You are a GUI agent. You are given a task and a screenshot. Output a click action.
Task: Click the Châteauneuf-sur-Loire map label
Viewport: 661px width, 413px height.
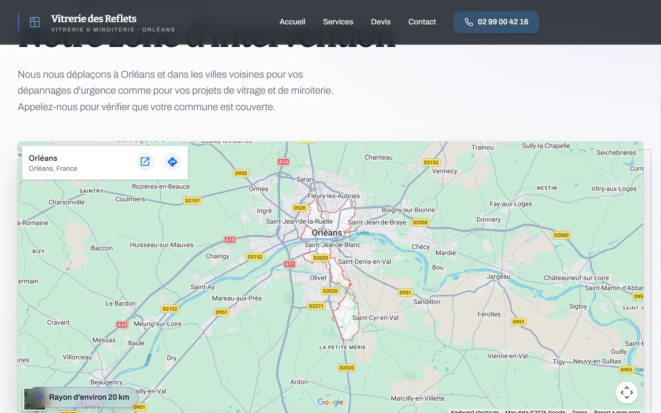coord(576,278)
